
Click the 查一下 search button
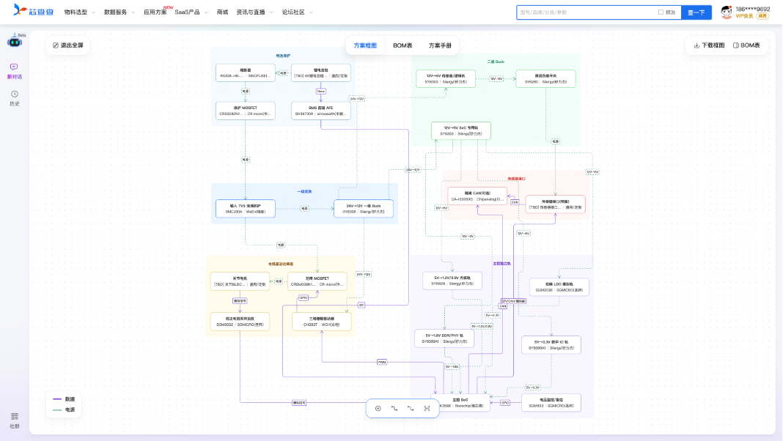[696, 12]
